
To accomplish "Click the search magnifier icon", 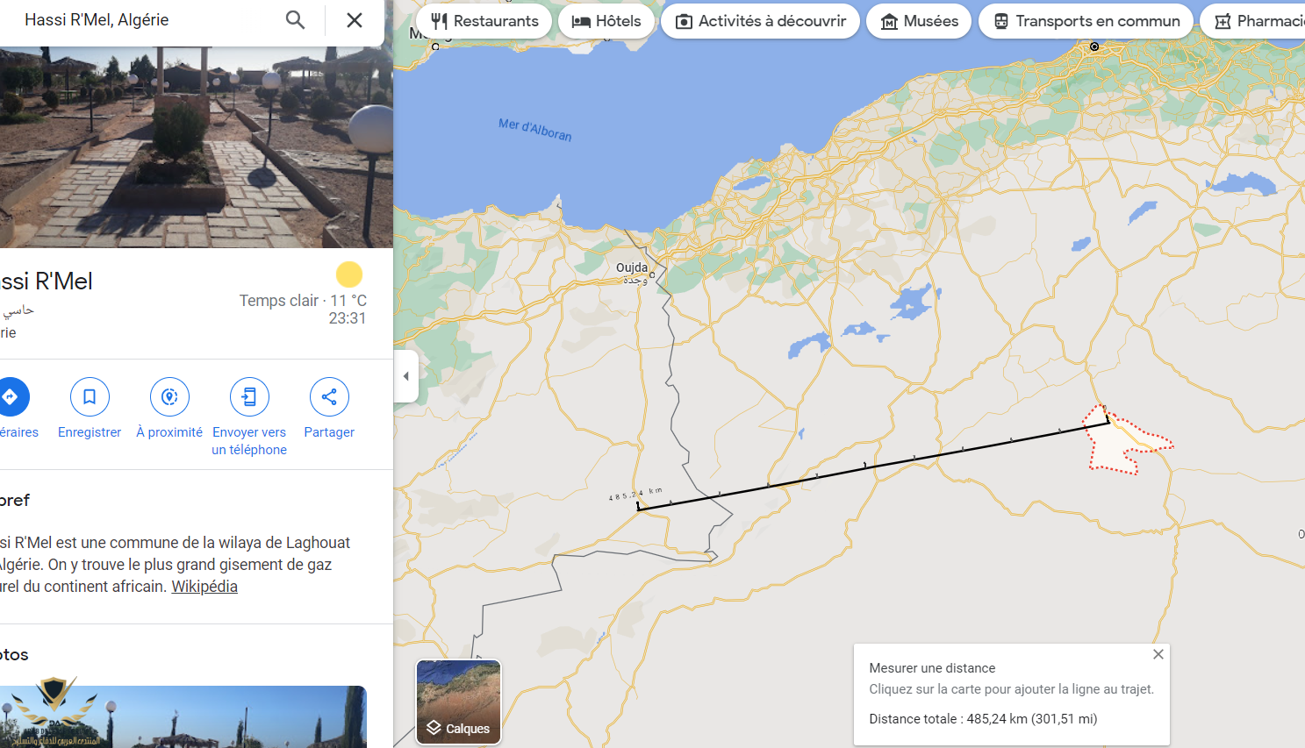I will point(296,20).
